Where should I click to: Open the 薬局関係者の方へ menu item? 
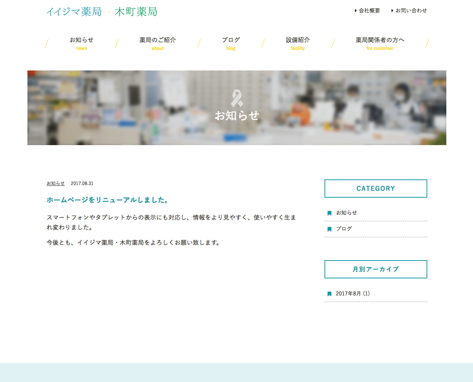(x=380, y=43)
